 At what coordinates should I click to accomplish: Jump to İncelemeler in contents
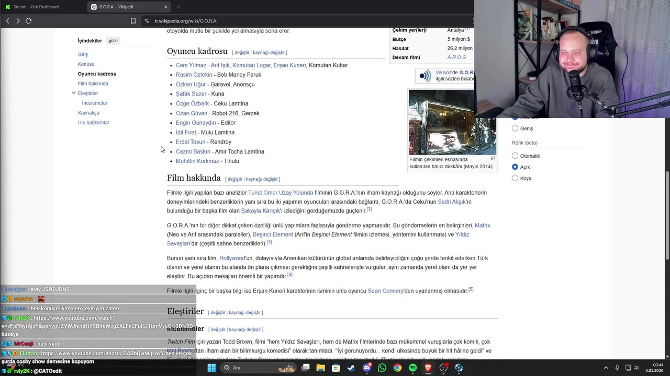tap(95, 103)
